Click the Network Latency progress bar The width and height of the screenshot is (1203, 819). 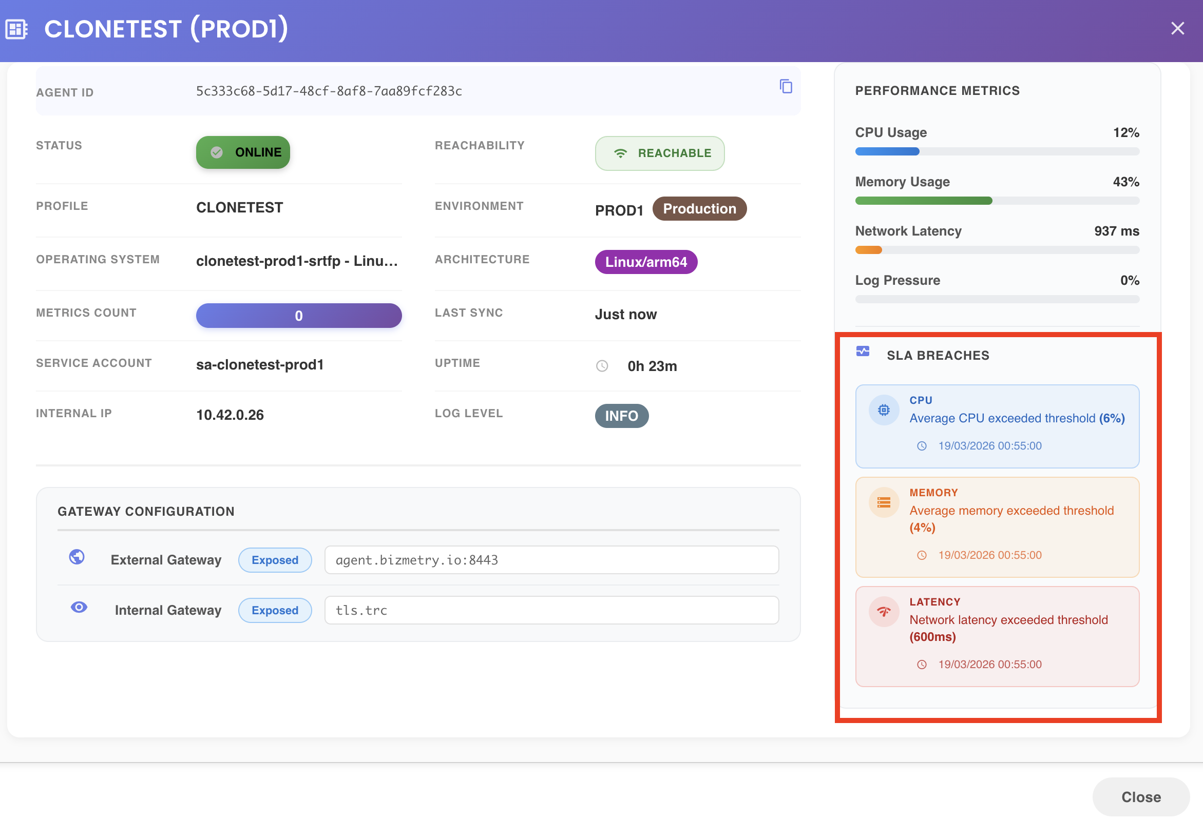pos(997,250)
